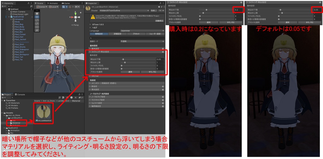This screenshot has height=159, width=323.
Task: Select the Rotate tool in Scene toolbar
Action: [37, 20]
